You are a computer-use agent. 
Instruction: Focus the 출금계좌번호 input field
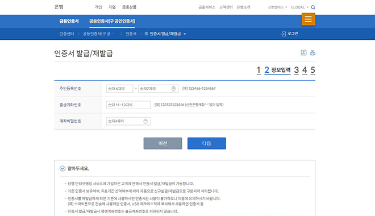point(128,105)
